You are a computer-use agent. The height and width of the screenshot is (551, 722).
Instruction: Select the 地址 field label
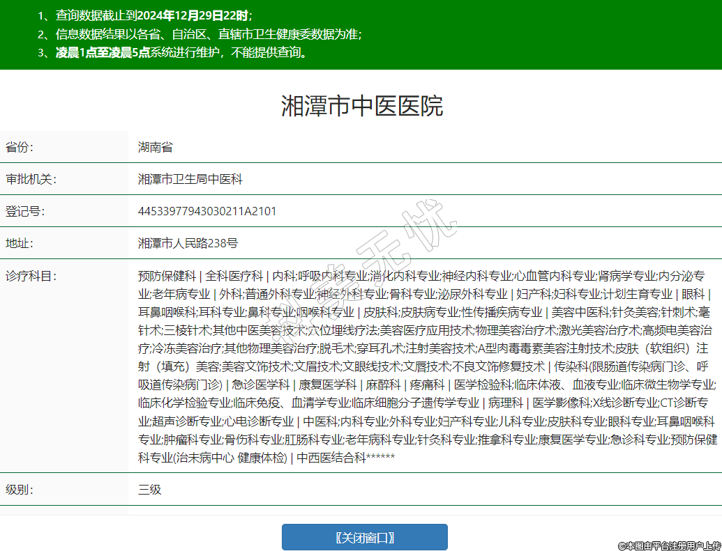coord(20,243)
